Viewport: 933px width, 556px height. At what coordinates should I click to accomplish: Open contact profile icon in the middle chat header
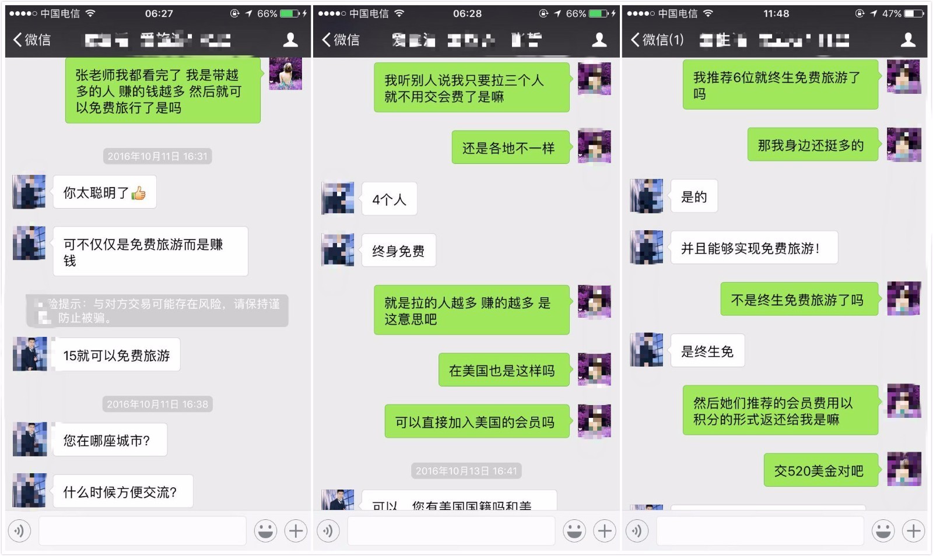click(x=599, y=40)
